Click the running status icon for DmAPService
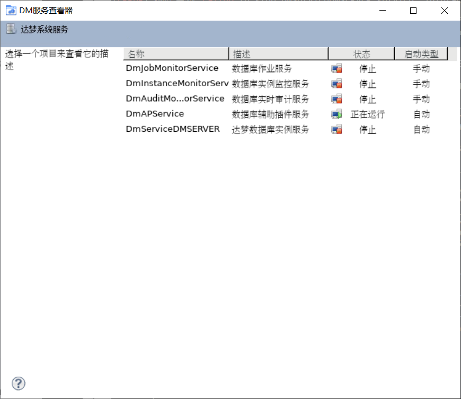This screenshot has height=399, width=461. pyautogui.click(x=336, y=114)
